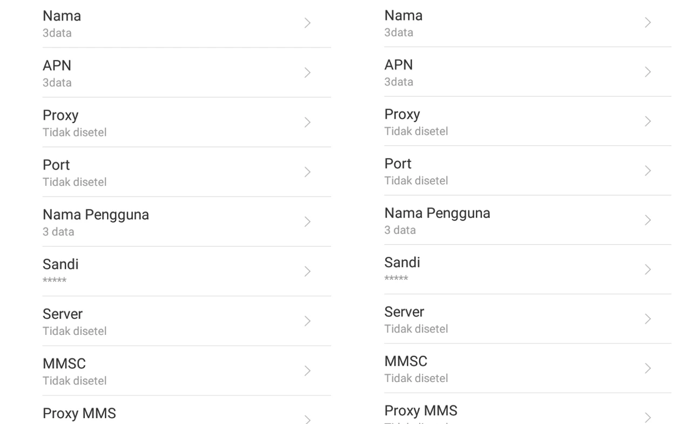Tap chevron next to Proxy MMS in left panel
The image size is (693, 424).
point(307,420)
